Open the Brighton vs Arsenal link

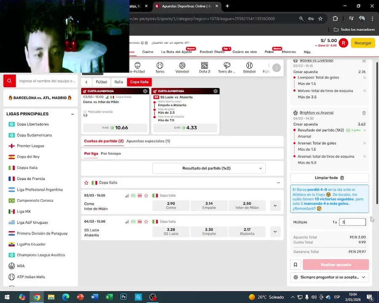point(316,113)
